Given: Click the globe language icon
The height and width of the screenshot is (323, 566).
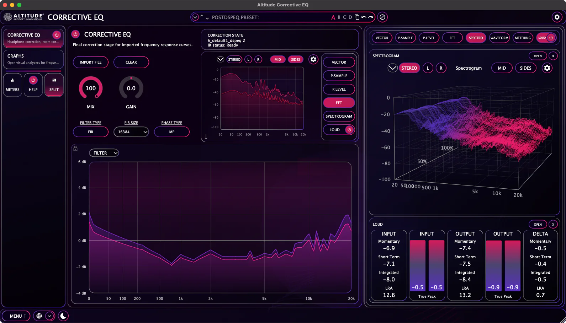Looking at the screenshot, I should pos(39,316).
